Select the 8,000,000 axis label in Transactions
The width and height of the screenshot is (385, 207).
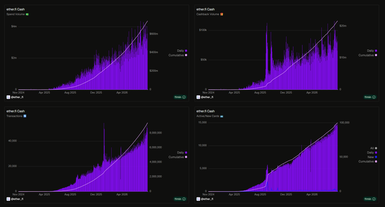click(156, 133)
